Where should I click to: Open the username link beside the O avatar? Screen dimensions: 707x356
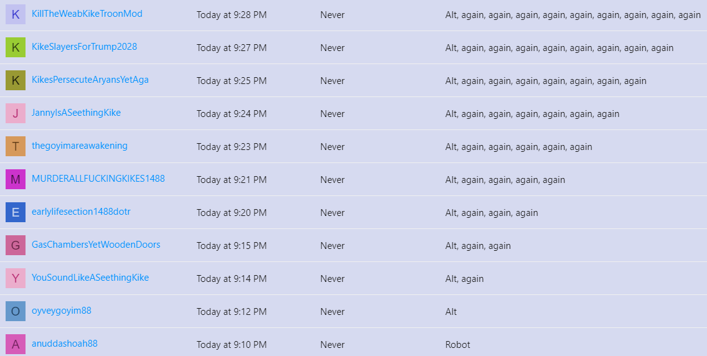coord(62,311)
